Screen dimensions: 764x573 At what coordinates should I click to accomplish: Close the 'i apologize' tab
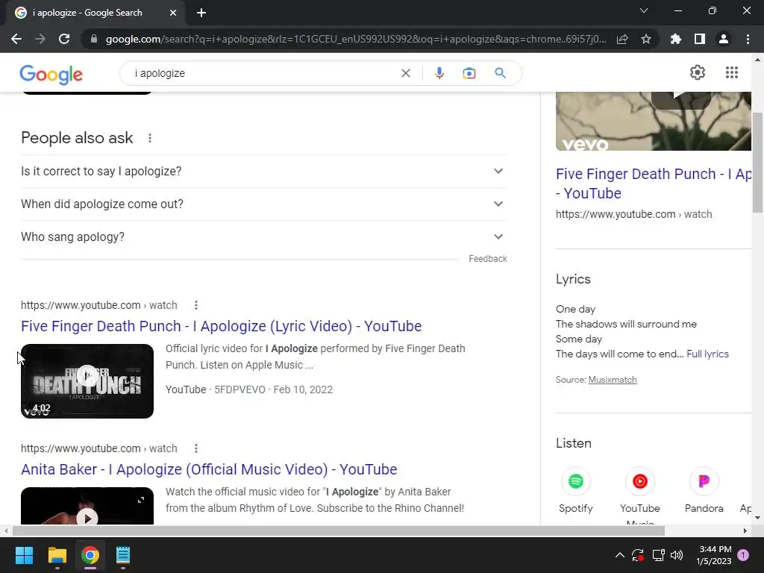click(173, 13)
